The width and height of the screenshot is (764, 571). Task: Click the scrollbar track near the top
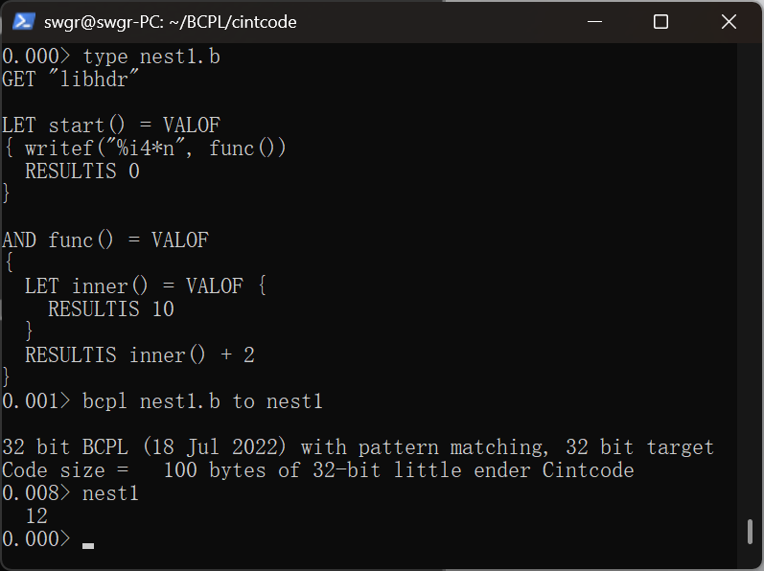pos(751,98)
